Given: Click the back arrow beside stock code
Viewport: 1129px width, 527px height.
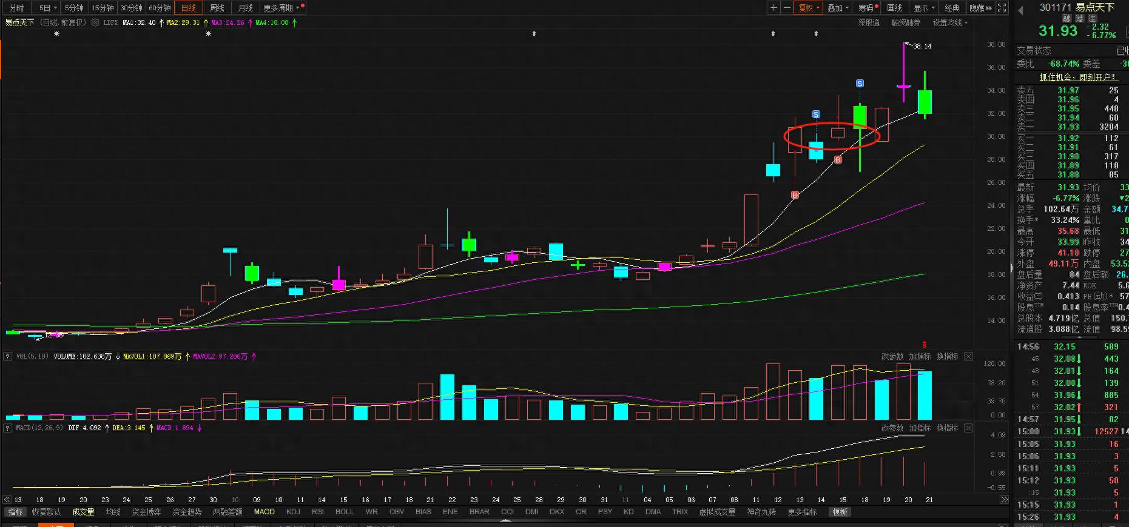Looking at the screenshot, I should coord(1020,10).
